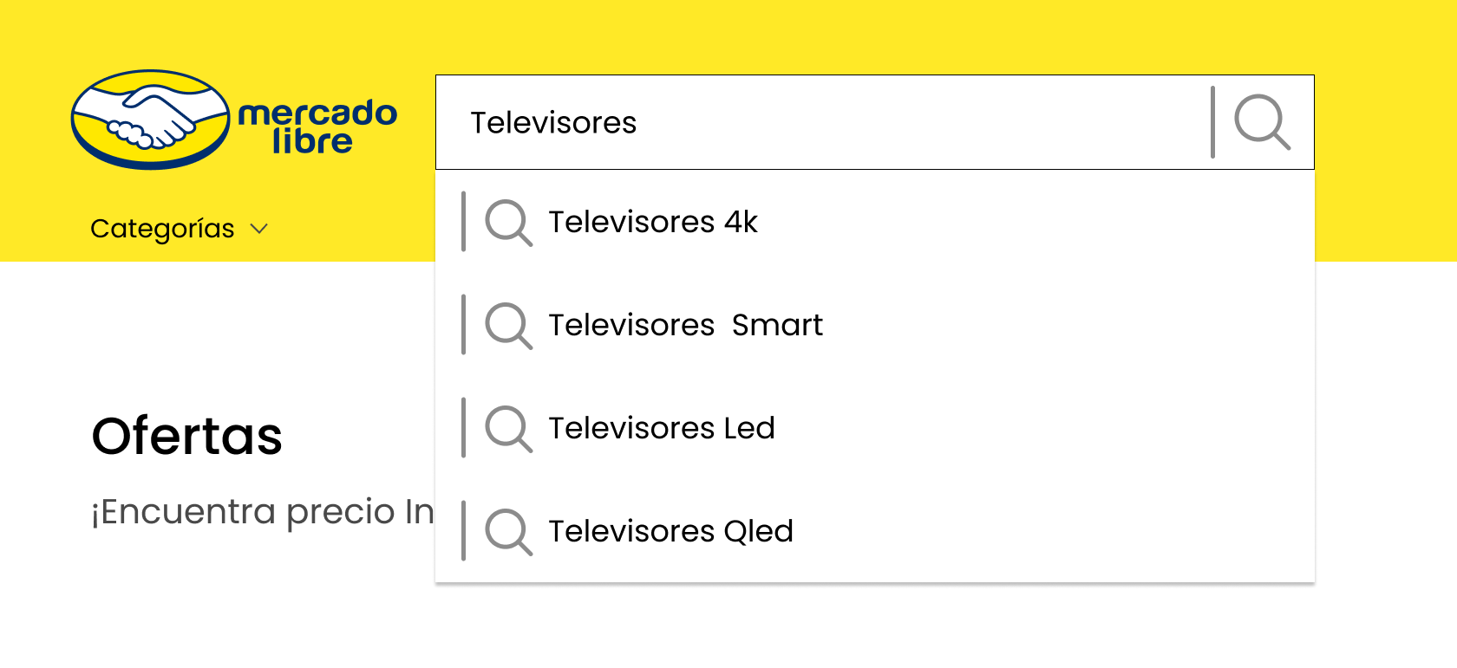The width and height of the screenshot is (1457, 668).
Task: Open the Categorías menu
Action: tap(162, 229)
